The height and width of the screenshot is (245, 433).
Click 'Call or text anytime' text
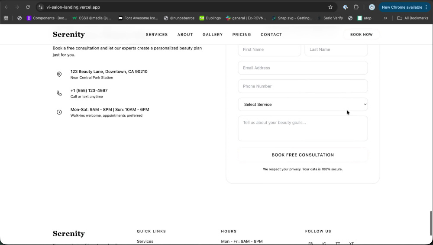tap(87, 97)
